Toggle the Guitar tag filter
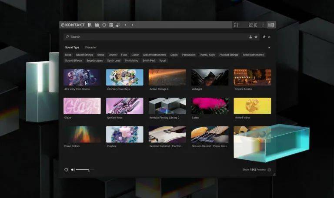The image size is (334, 198). (135, 55)
